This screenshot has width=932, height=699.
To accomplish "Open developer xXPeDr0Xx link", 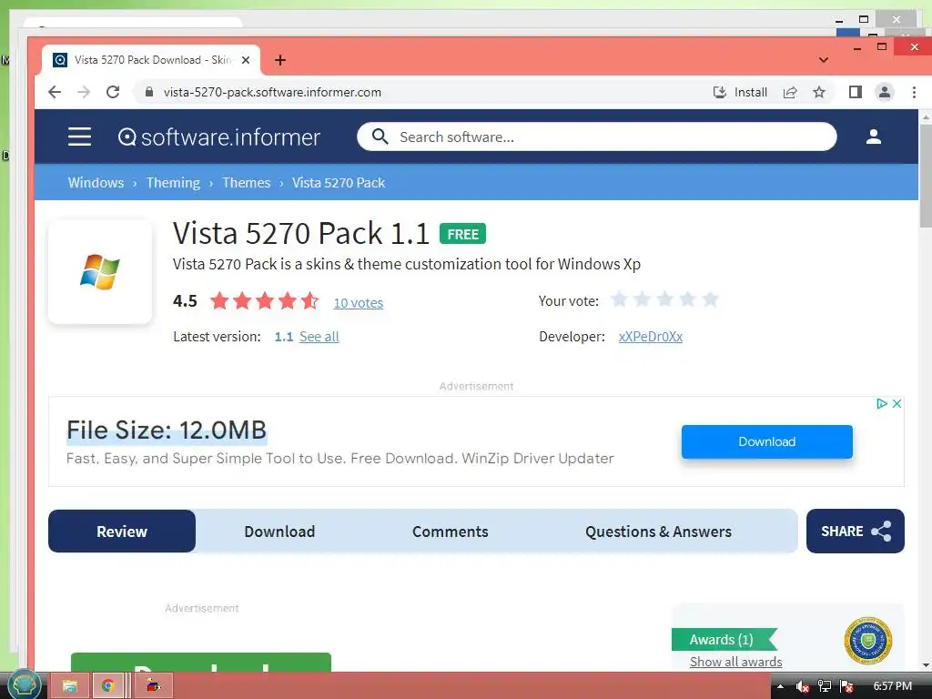I will (x=650, y=337).
